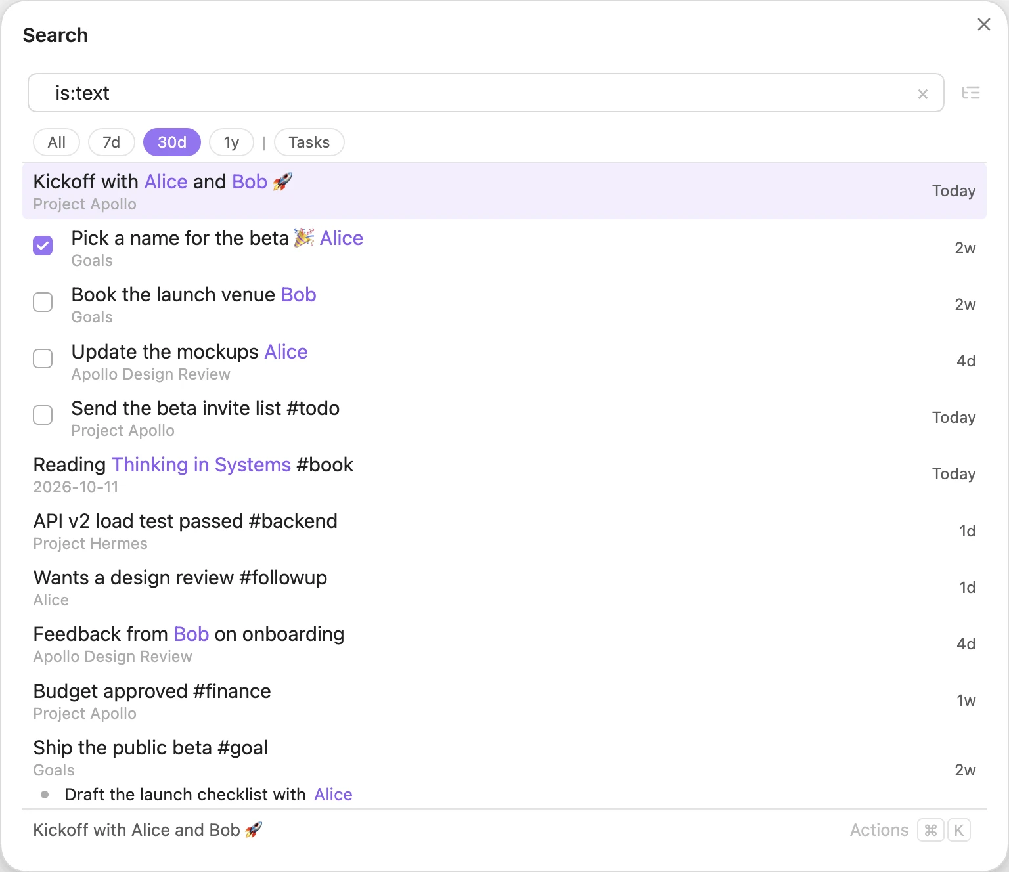
Task: Click Bob link in 'Book the launch venue'
Action: [x=299, y=294]
